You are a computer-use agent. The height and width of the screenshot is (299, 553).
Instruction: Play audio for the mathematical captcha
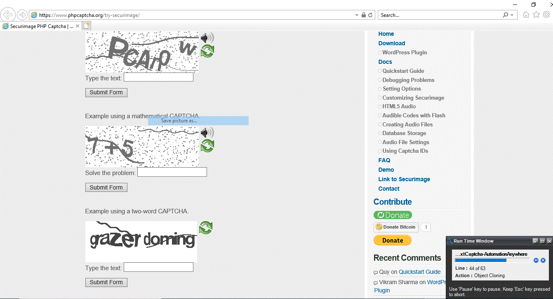click(207, 133)
